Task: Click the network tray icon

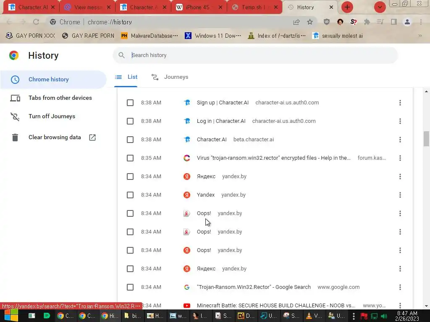Action: (x=374, y=316)
